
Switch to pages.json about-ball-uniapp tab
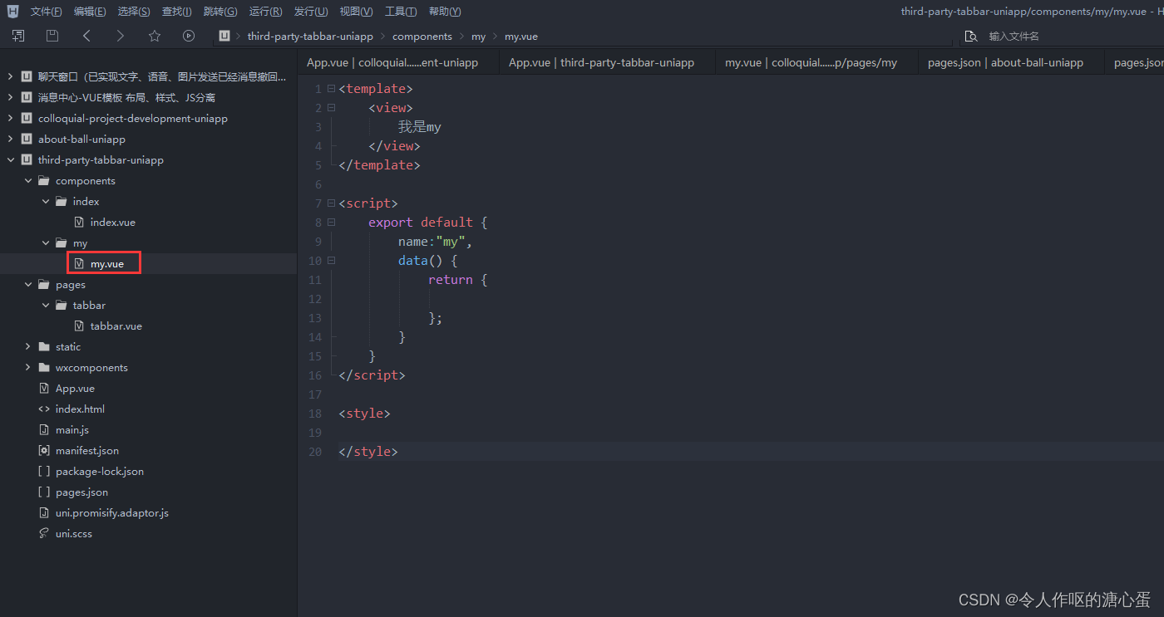[x=1005, y=62]
